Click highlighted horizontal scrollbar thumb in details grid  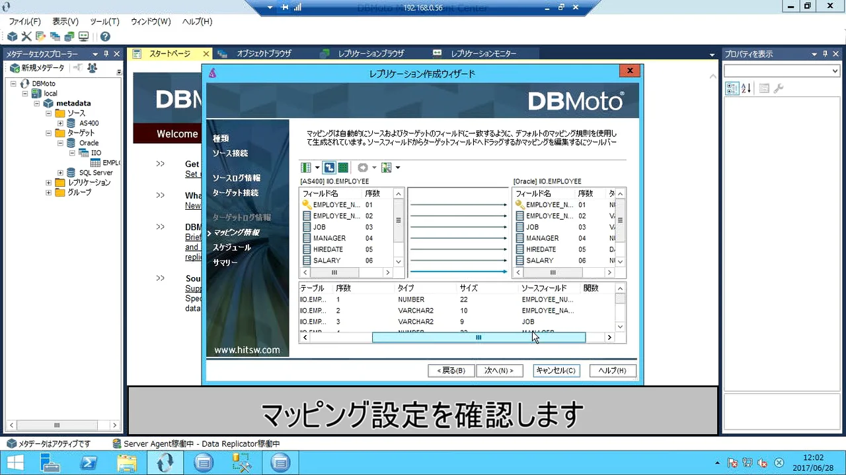[479, 337]
